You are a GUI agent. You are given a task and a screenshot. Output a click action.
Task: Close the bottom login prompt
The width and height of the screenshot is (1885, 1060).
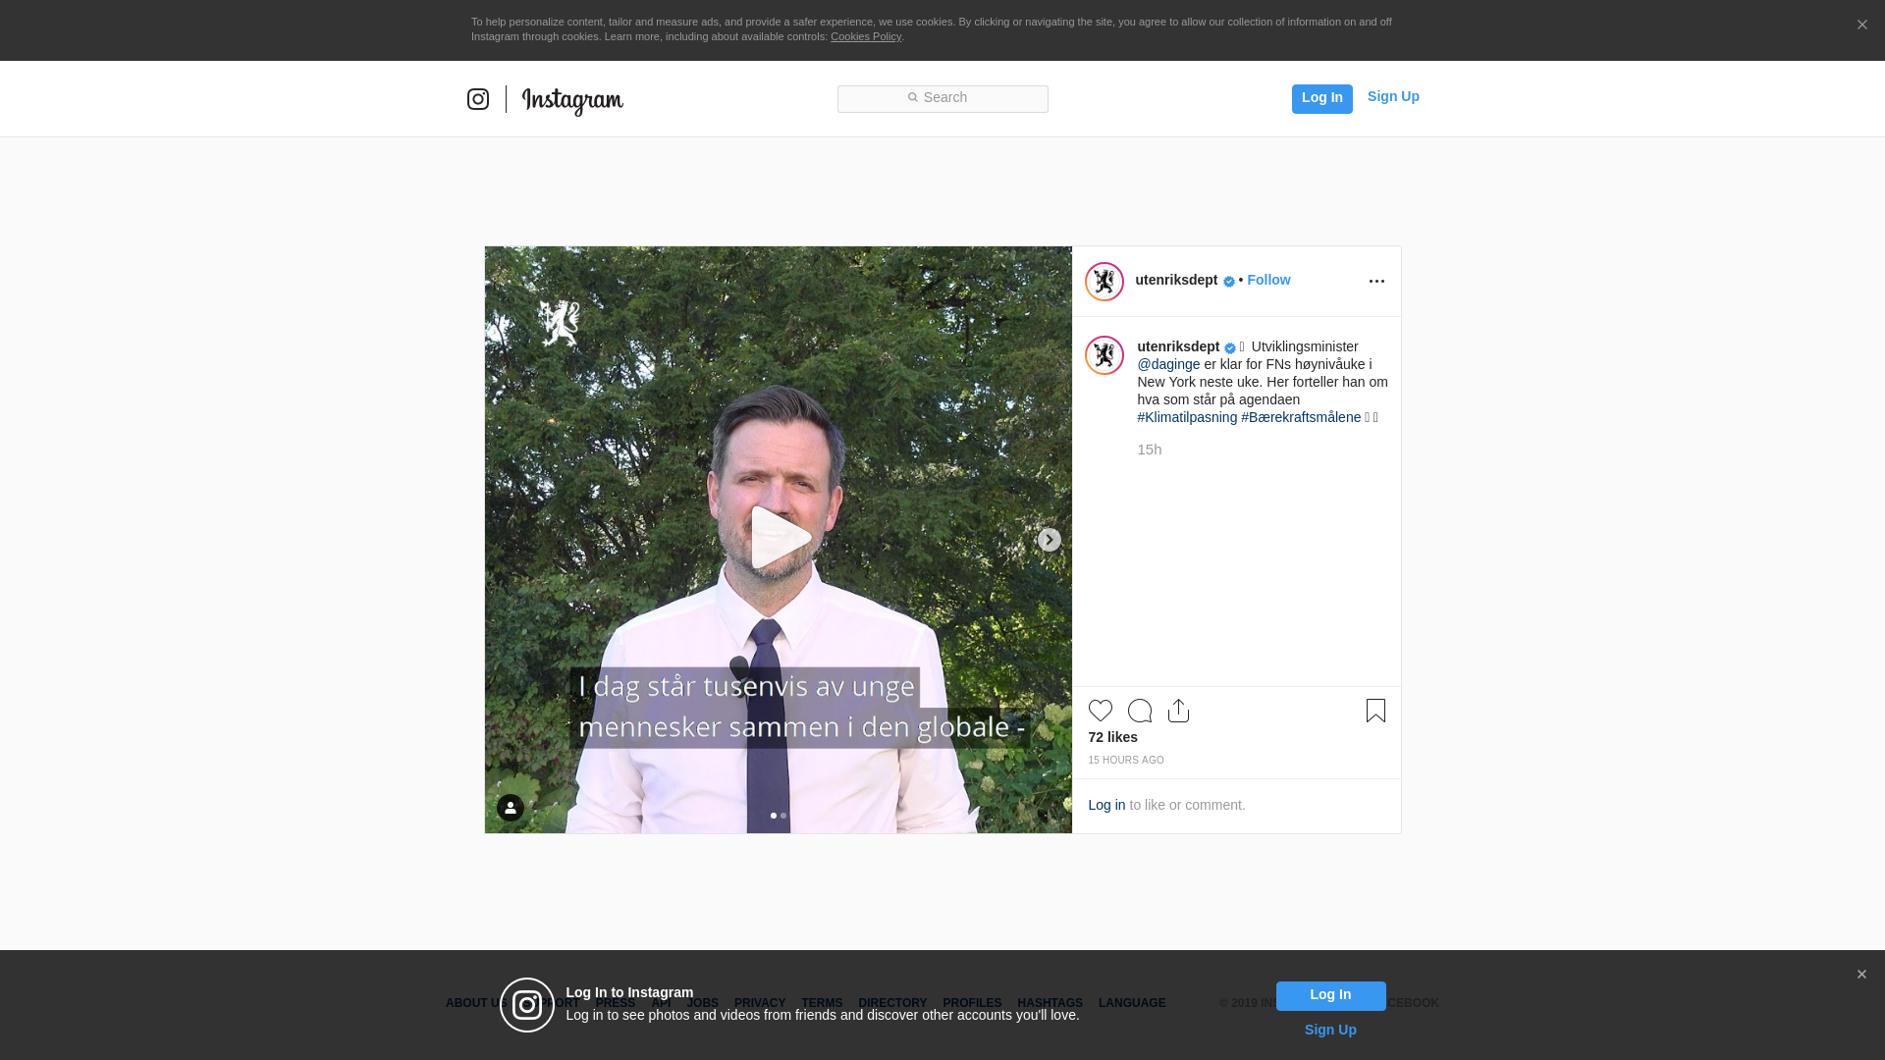click(x=1860, y=975)
